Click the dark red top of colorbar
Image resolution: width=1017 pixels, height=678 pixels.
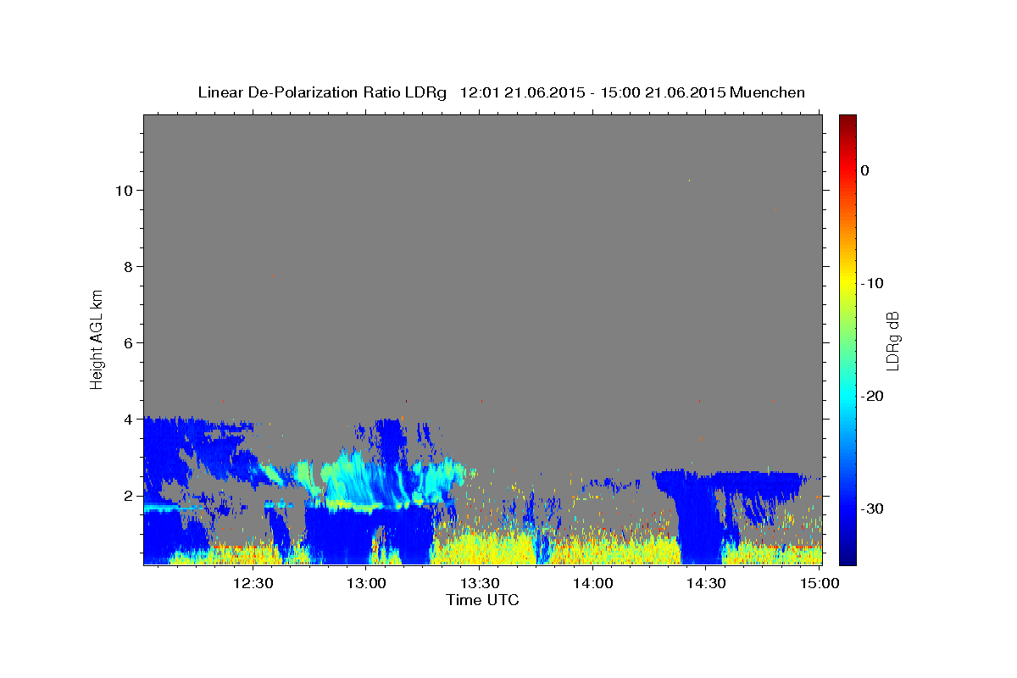847,121
